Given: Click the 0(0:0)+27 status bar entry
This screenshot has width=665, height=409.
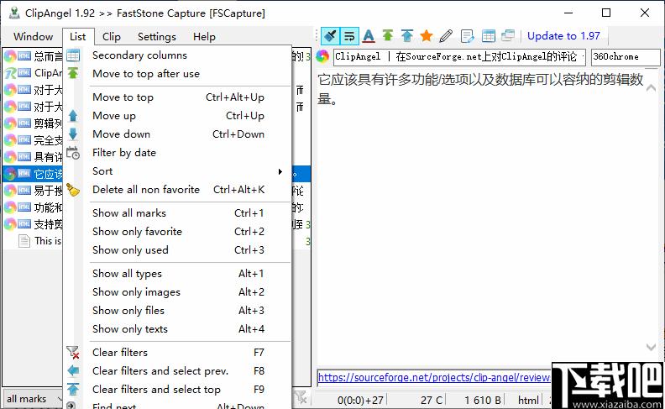Looking at the screenshot, I should [360, 400].
